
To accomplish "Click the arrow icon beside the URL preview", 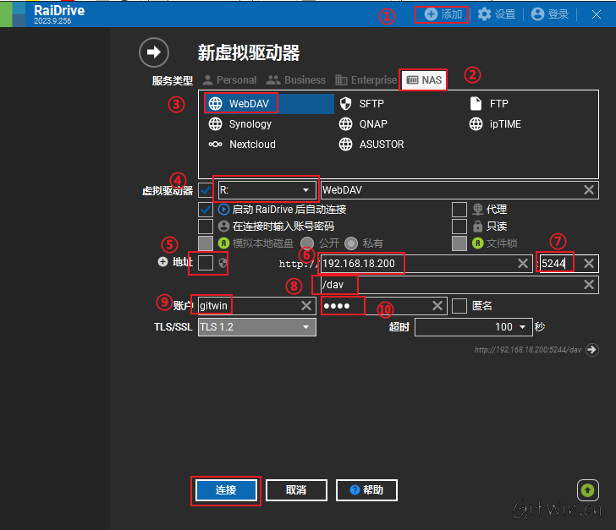I will [592, 349].
